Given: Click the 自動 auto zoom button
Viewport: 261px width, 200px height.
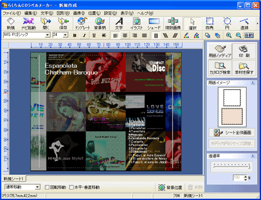Looking at the screenshot, I should [249, 35].
